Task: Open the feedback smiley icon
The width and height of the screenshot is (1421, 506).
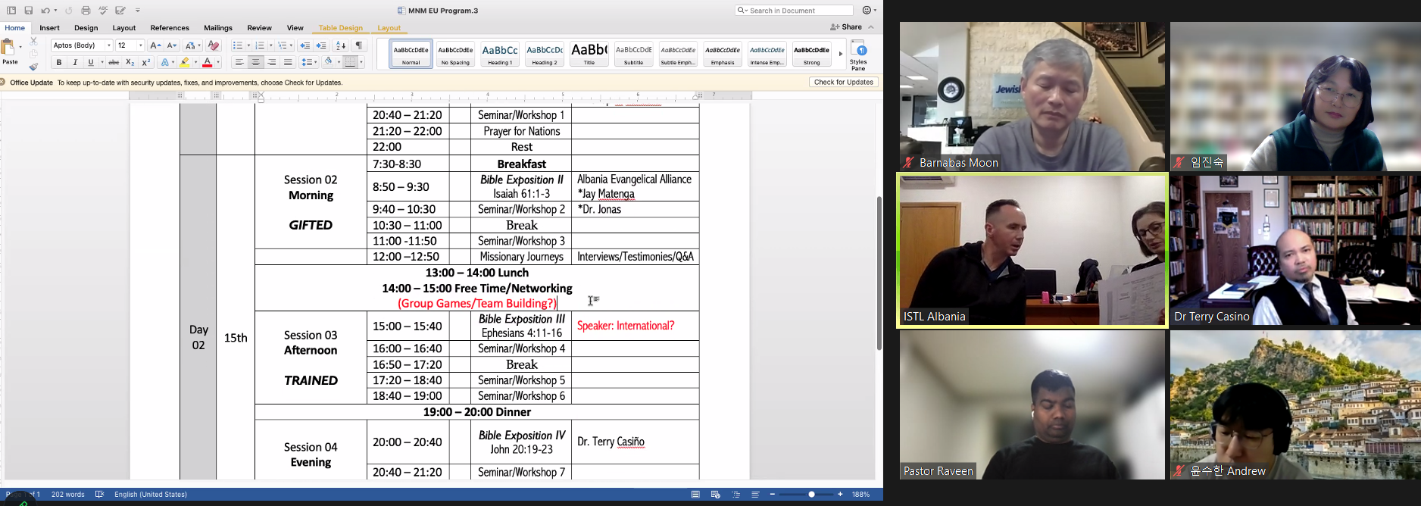Action: [867, 11]
